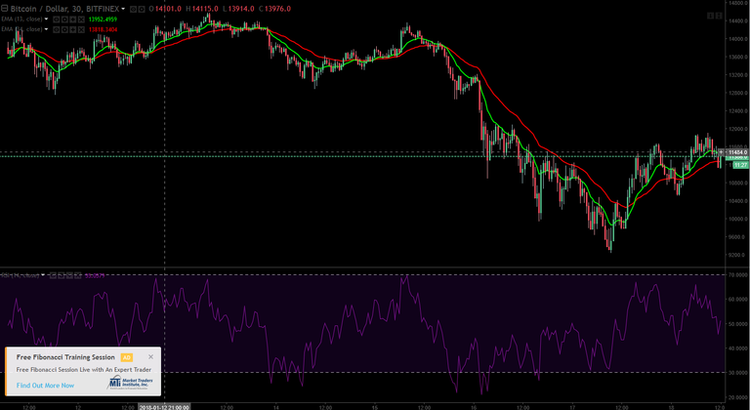Screen dimensions: 750x410
Task: Collapse the Bitcoin / Dollar chart legend
Action: click(4, 8)
